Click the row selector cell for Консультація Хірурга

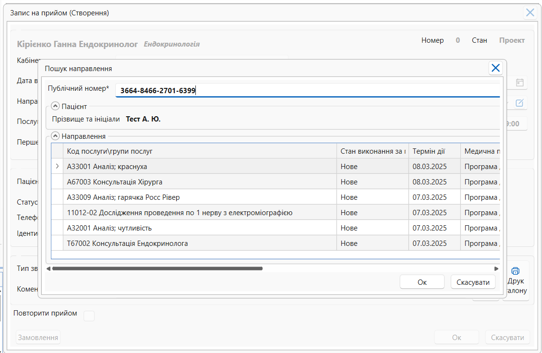click(x=57, y=182)
